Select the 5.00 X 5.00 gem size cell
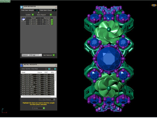 pyautogui.click(x=33, y=24)
